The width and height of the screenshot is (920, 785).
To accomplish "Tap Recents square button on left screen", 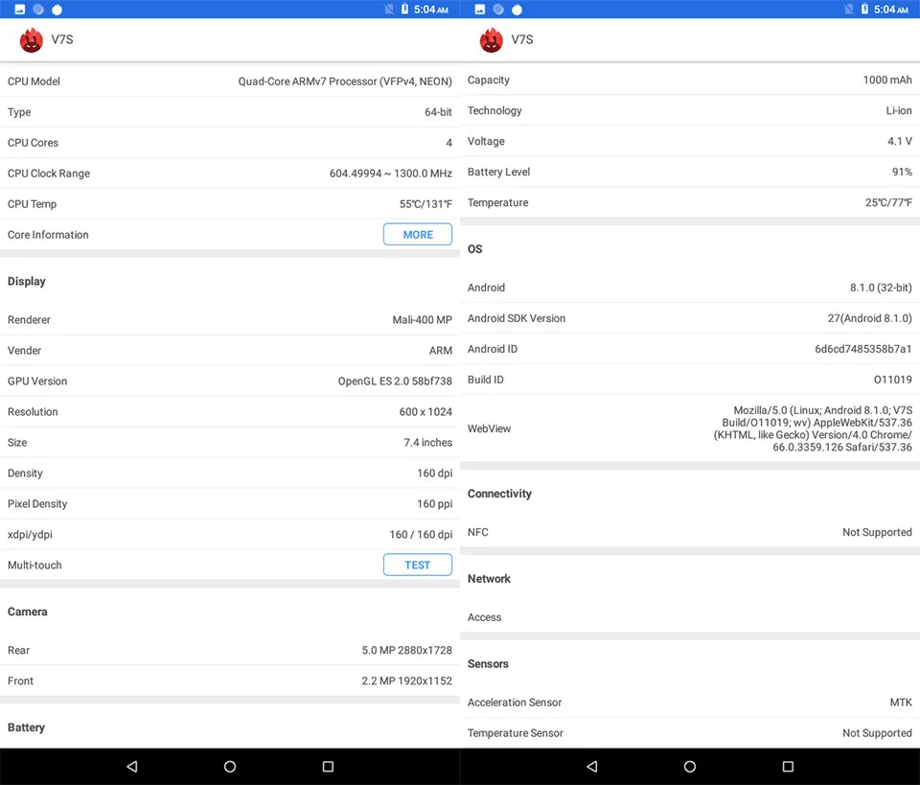I will coord(328,766).
